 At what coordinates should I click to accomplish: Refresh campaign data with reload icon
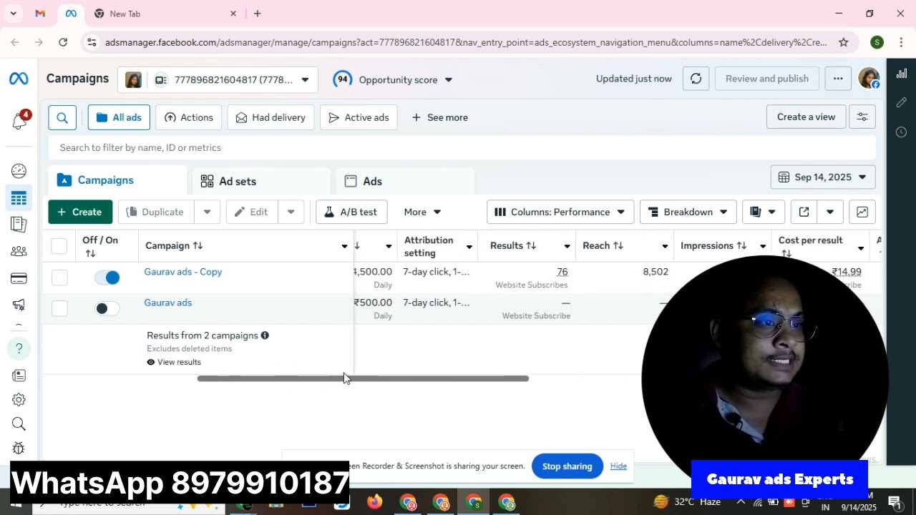tap(696, 79)
